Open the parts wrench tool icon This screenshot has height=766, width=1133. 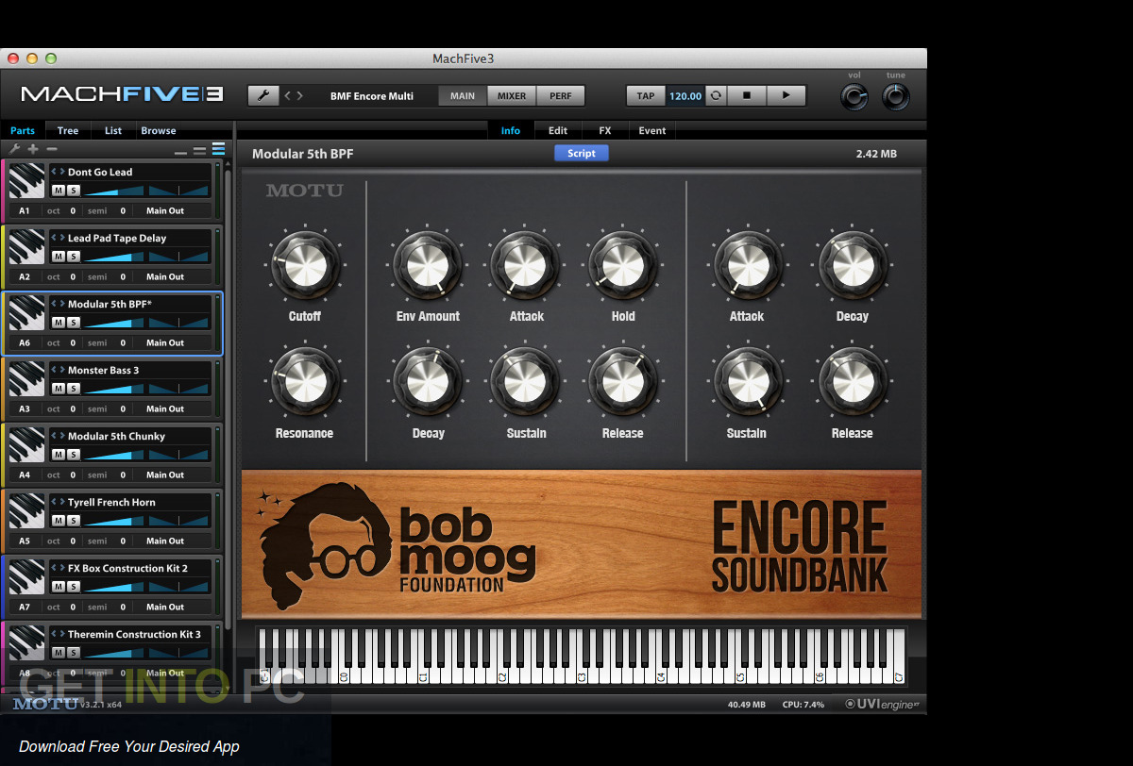[15, 149]
